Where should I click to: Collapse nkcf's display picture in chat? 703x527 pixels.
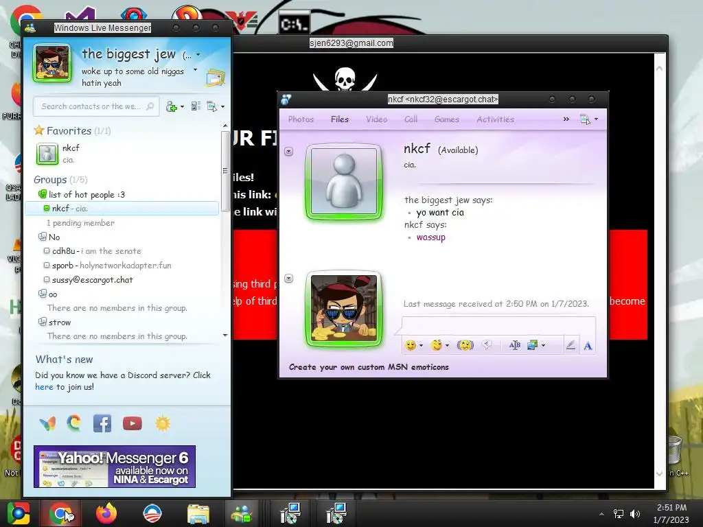tap(289, 152)
